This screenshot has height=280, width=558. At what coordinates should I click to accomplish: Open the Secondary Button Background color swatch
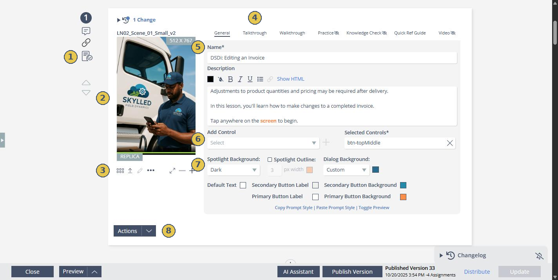(403, 185)
